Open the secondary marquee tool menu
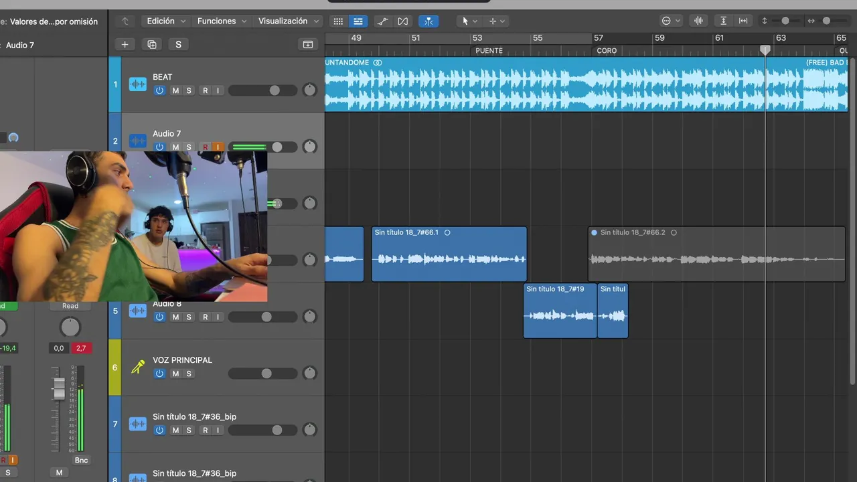Image resolution: width=857 pixels, height=482 pixels. pos(497,21)
